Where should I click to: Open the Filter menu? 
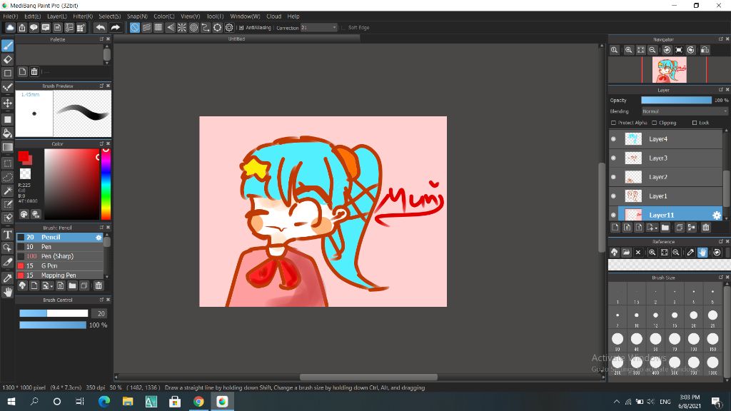point(83,16)
